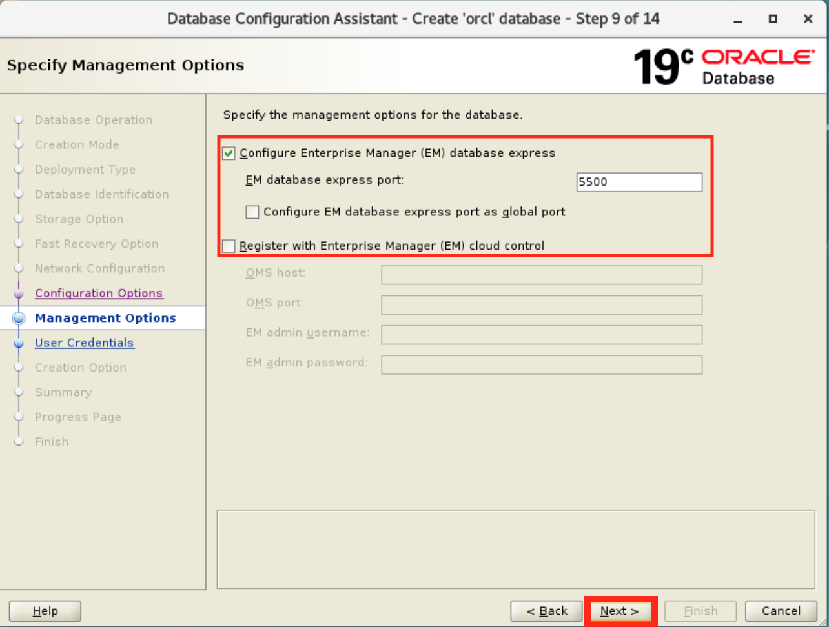Image resolution: width=829 pixels, height=627 pixels.
Task: Click the Network Configuration step
Action: coord(100,268)
